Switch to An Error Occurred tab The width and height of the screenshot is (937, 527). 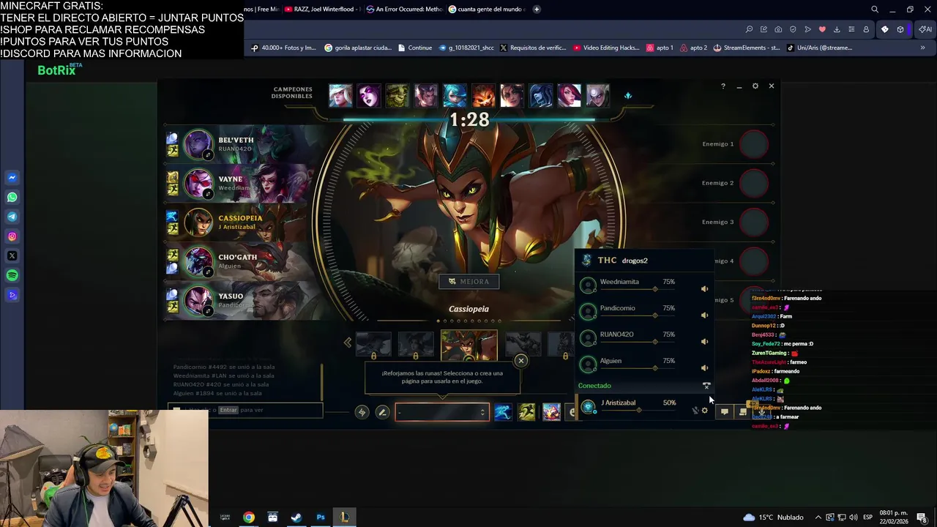tap(405, 10)
